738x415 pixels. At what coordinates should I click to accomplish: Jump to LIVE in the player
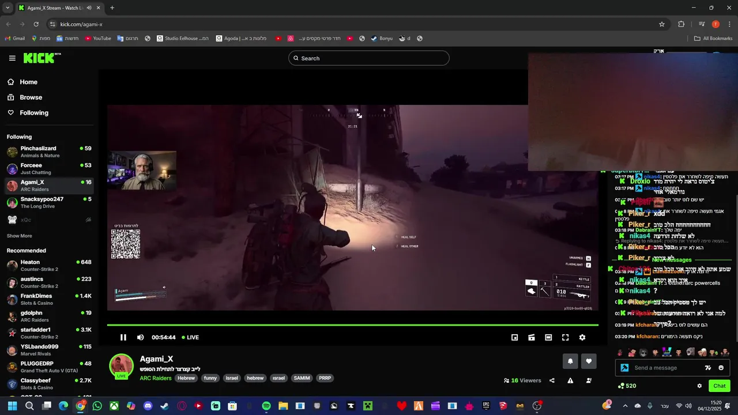(x=190, y=338)
